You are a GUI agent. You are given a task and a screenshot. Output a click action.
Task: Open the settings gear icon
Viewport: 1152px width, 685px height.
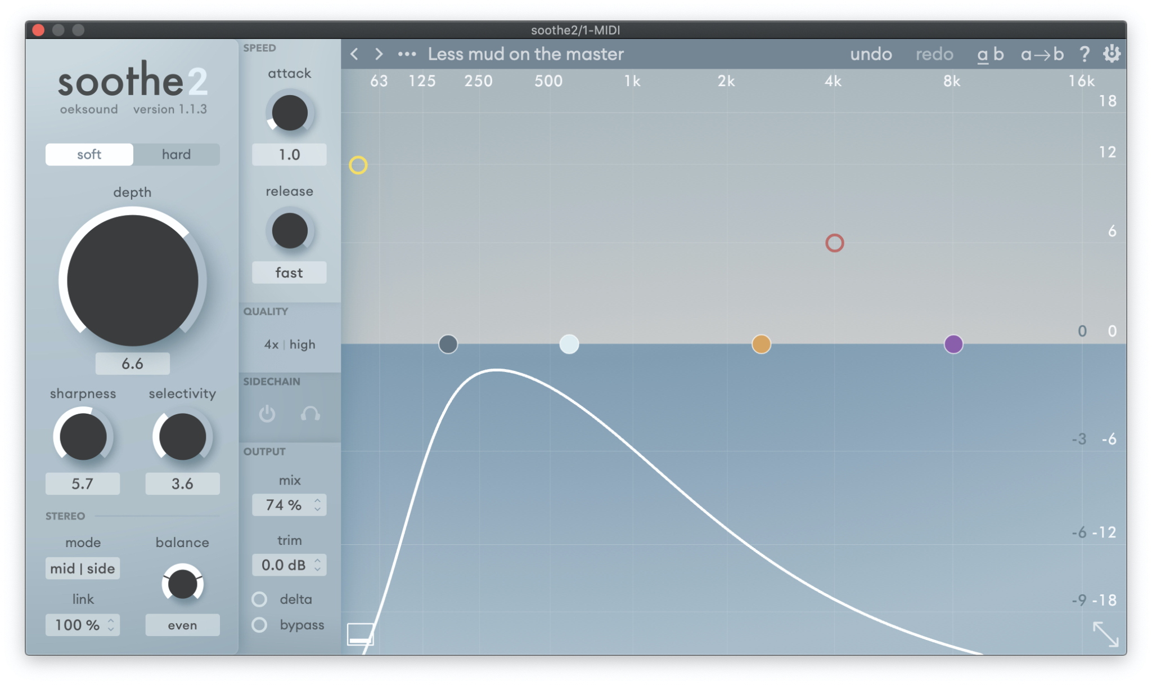1111,54
